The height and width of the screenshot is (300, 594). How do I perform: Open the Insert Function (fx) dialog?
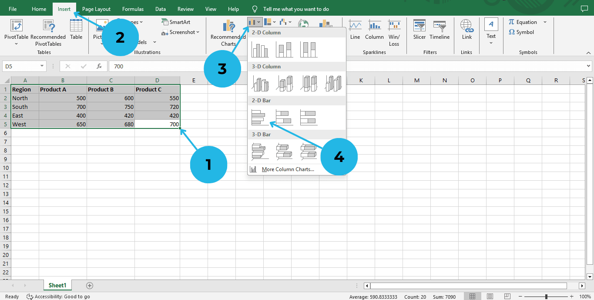(99, 66)
